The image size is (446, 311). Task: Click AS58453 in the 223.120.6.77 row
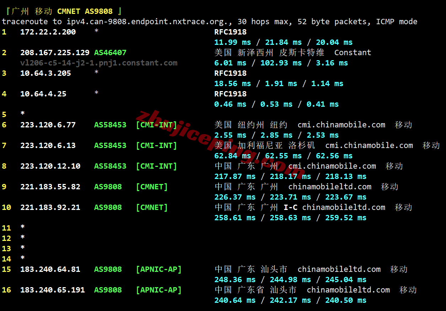tap(110, 125)
